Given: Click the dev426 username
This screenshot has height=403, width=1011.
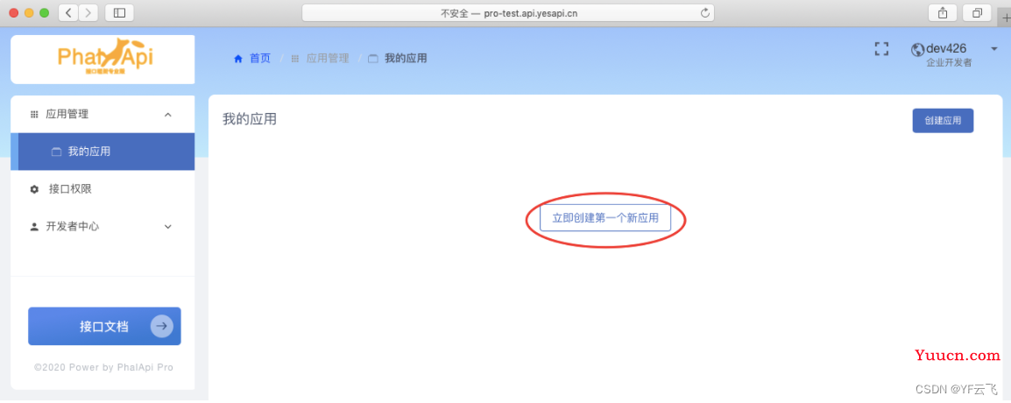Looking at the screenshot, I should coord(946,49).
